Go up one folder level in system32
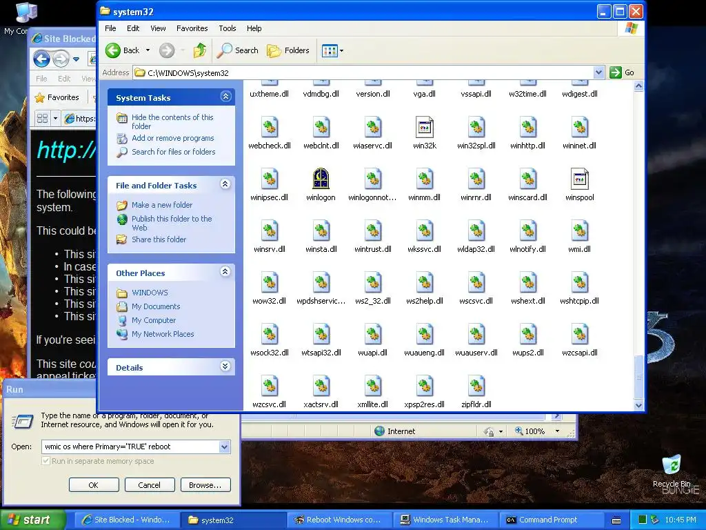This screenshot has width=706, height=530. (x=200, y=50)
